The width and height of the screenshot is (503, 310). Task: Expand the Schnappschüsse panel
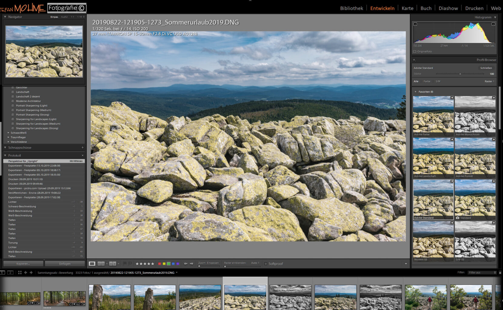coord(5,148)
